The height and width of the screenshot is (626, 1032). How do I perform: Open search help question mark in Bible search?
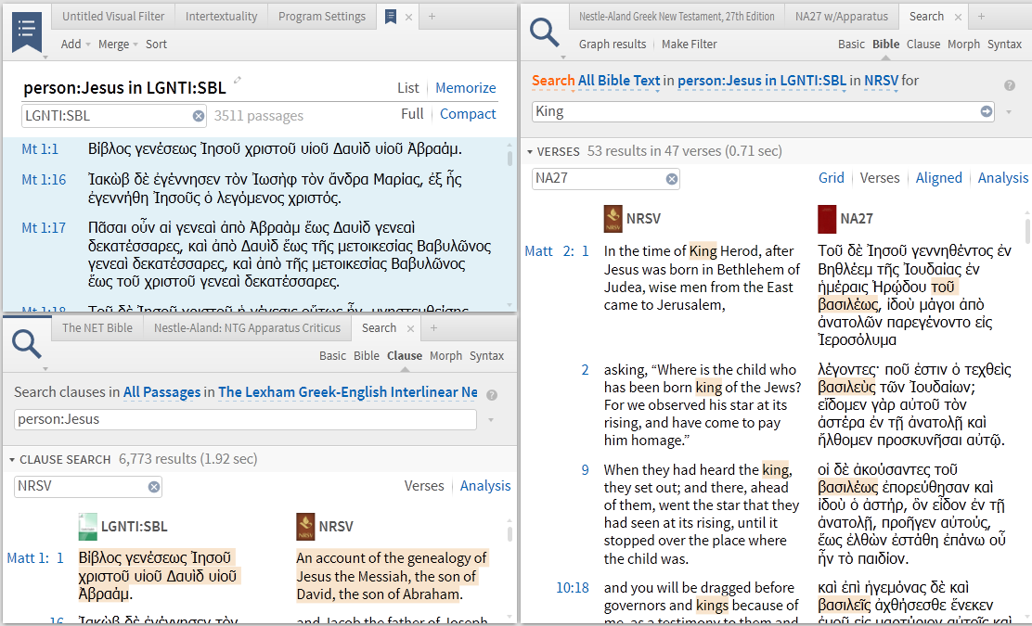coord(1009,85)
